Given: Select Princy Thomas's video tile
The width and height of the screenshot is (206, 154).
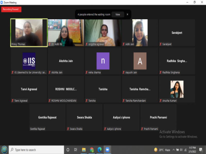Looking at the screenshot, I should point(29,33).
